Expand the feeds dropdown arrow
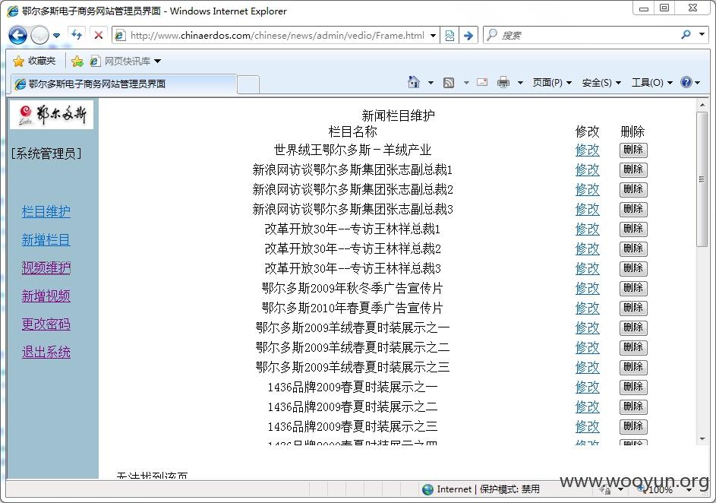 pos(466,83)
